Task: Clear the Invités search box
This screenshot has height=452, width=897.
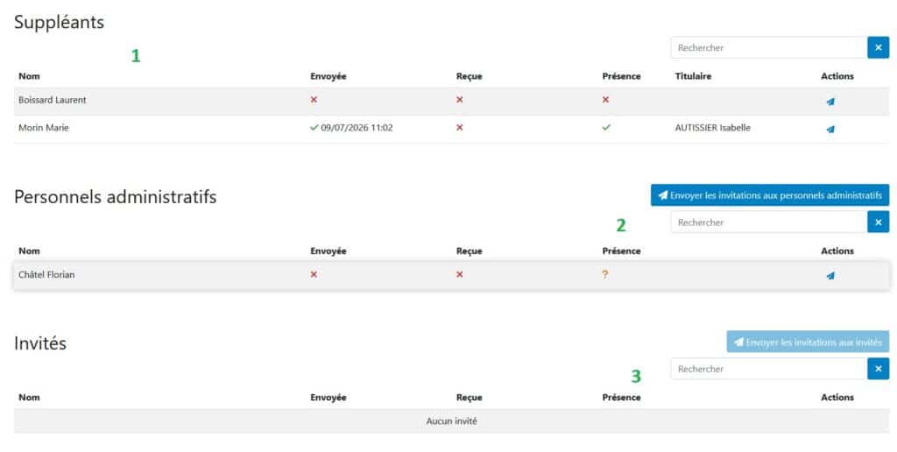Action: pyautogui.click(x=878, y=369)
